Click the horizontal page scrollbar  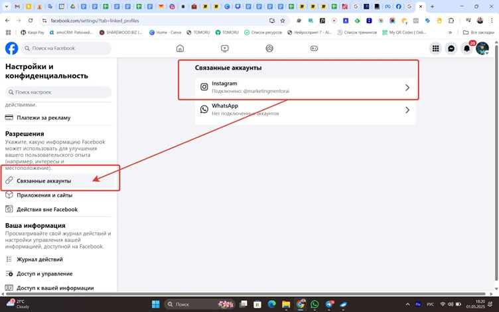[244, 294]
